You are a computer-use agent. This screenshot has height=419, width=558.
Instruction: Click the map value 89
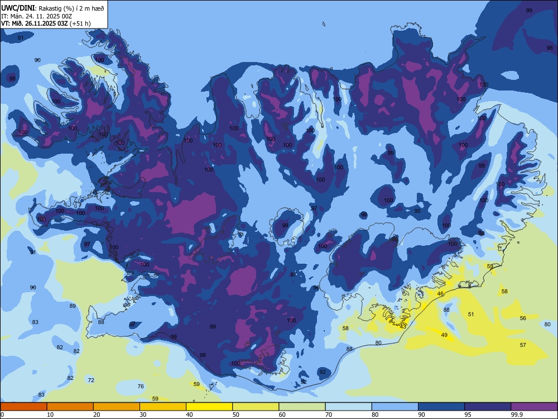[73, 306]
